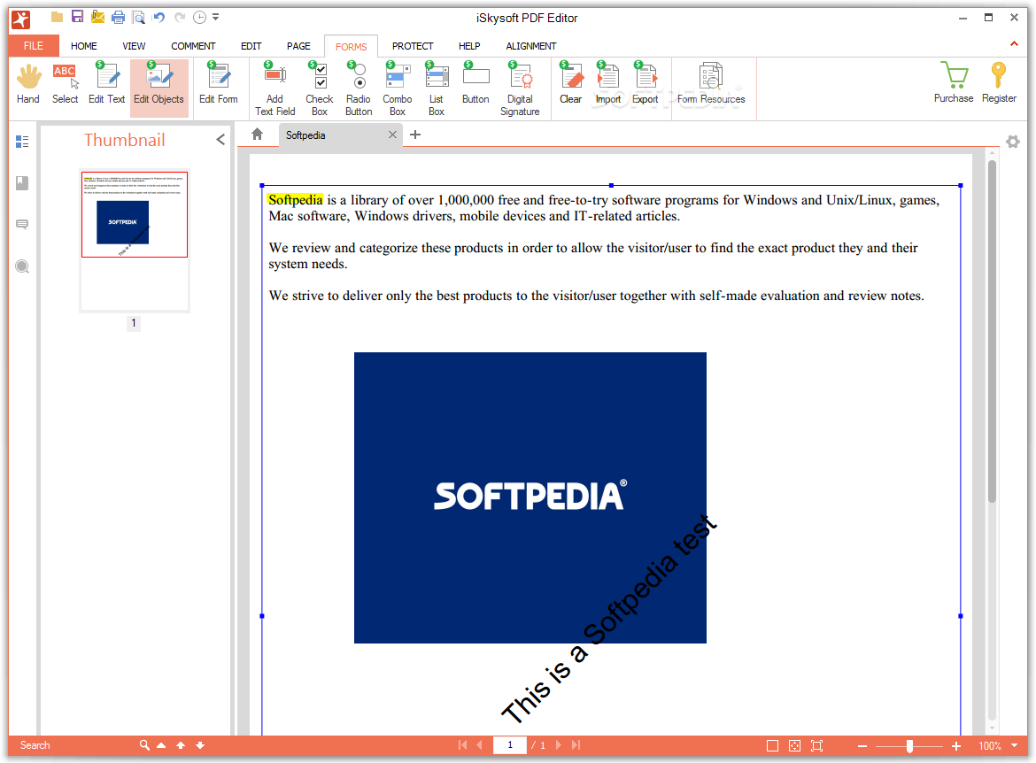This screenshot has height=763, width=1036.
Task: Import form data
Action: point(607,85)
